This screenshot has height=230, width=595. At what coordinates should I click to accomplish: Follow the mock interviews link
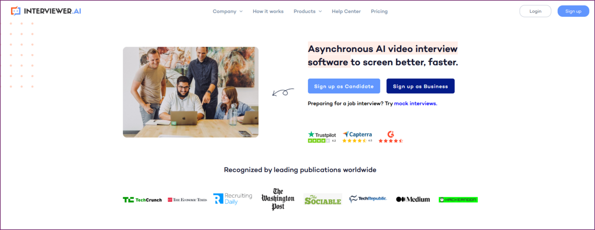[415, 104]
